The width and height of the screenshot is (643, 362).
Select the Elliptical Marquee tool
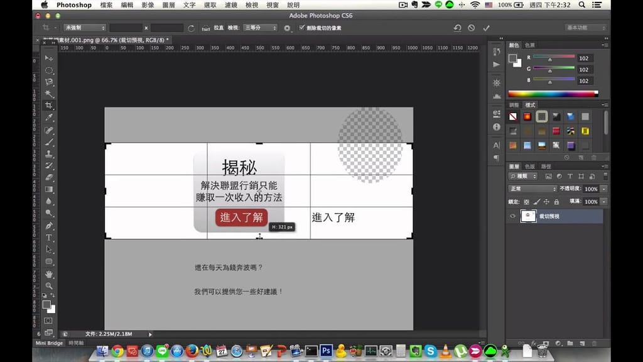point(49,70)
